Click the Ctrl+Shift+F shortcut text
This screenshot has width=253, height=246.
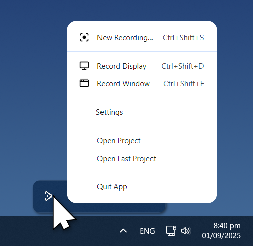coord(183,84)
